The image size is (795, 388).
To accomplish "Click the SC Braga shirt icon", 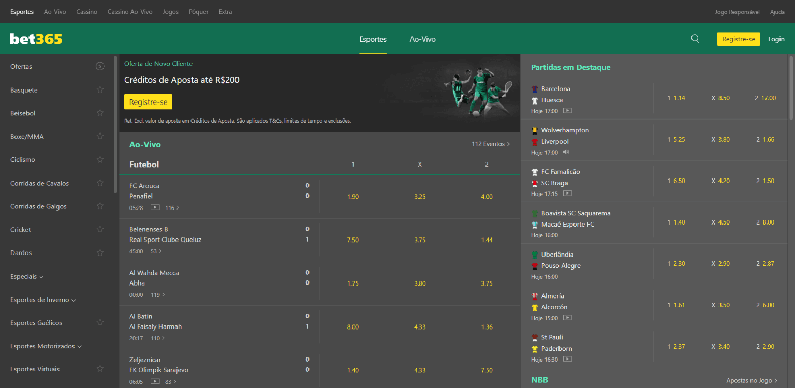I will tap(535, 183).
